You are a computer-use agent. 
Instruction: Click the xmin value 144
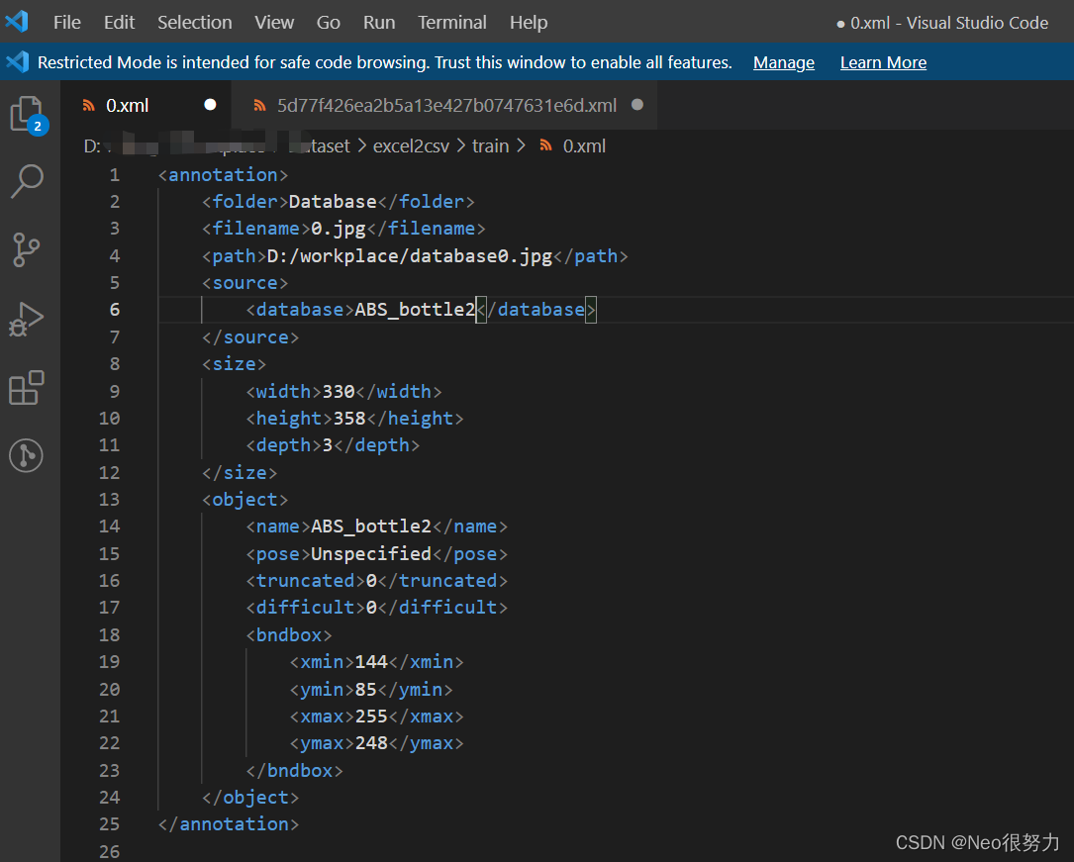click(x=371, y=662)
